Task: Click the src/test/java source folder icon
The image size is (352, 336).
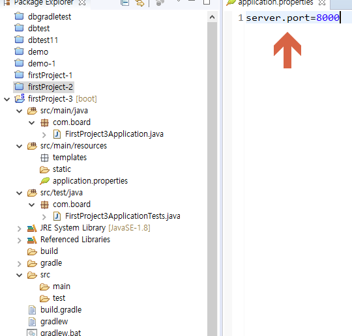Action: tap(32, 193)
